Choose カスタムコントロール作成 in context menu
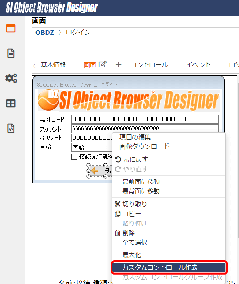 (169, 267)
